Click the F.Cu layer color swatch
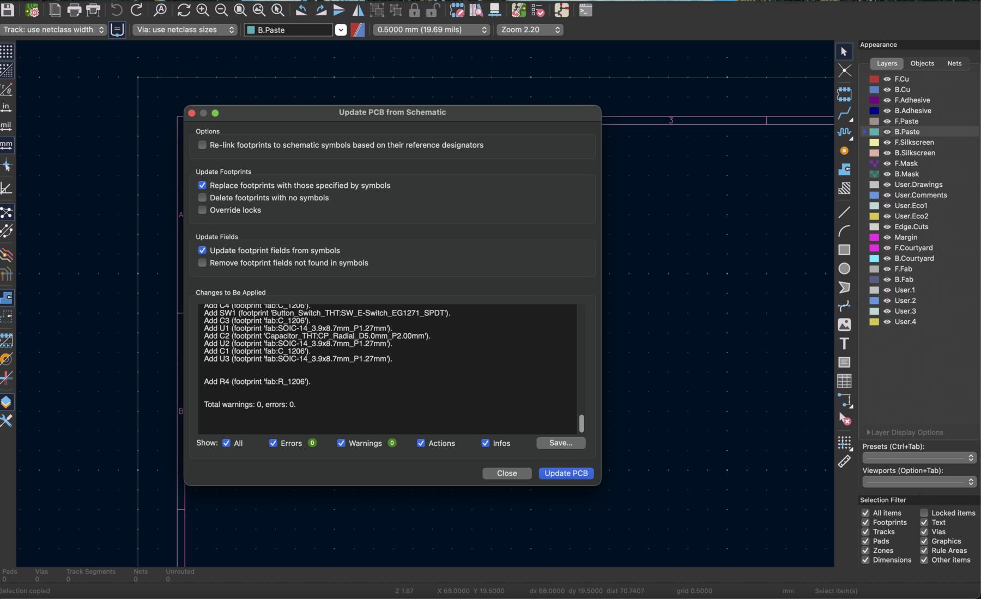The height and width of the screenshot is (599, 981). tap(874, 79)
